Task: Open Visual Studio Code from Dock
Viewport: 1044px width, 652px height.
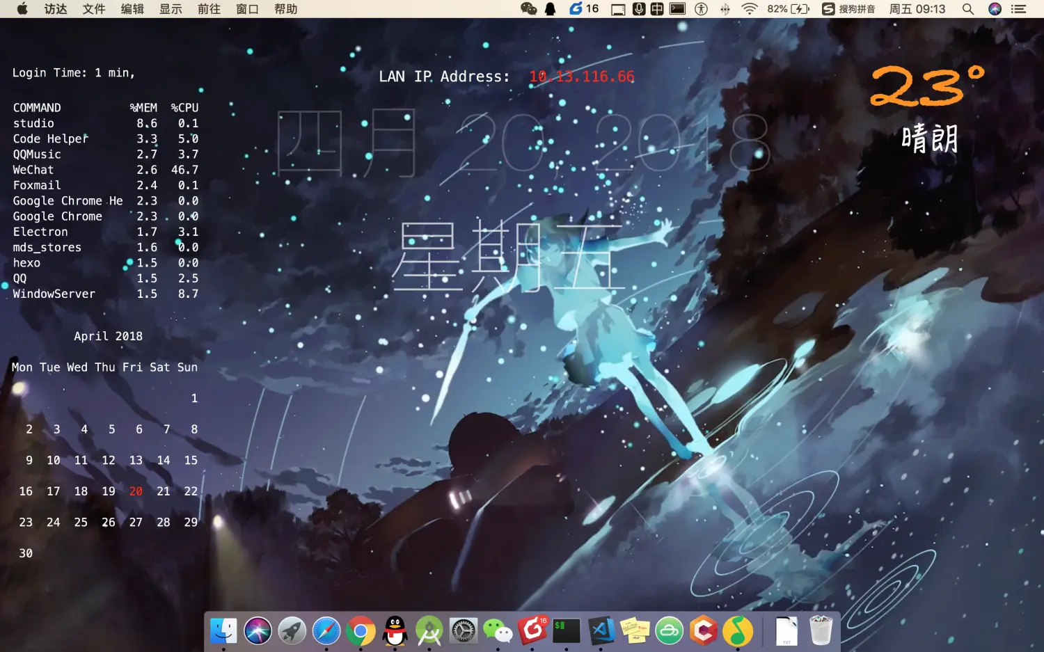Action: (x=601, y=631)
